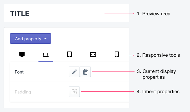190x112 pixels.
Task: Select the portrait mobile phone view
Action: pyautogui.click(x=117, y=54)
